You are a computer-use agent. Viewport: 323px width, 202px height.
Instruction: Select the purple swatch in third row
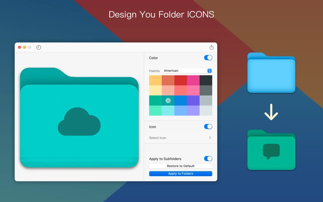click(193, 100)
